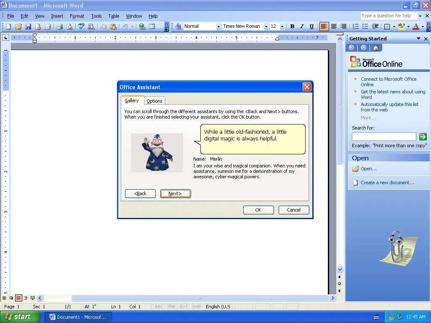
Task: Open the Insert menu
Action: coord(57,16)
